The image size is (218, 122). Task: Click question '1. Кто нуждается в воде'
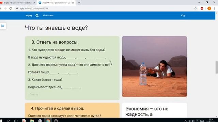point(67,50)
